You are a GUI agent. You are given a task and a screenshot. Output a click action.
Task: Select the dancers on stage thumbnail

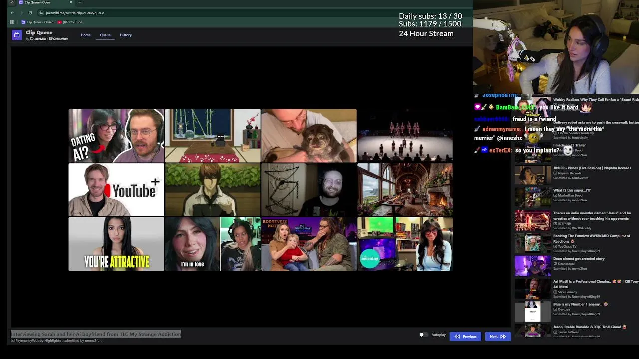(x=405, y=136)
